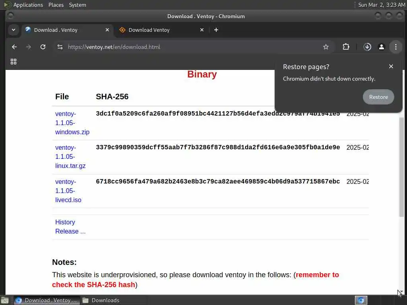The image size is (407, 305).
Task: Click the 'Notes:' heading
Action: (x=64, y=262)
